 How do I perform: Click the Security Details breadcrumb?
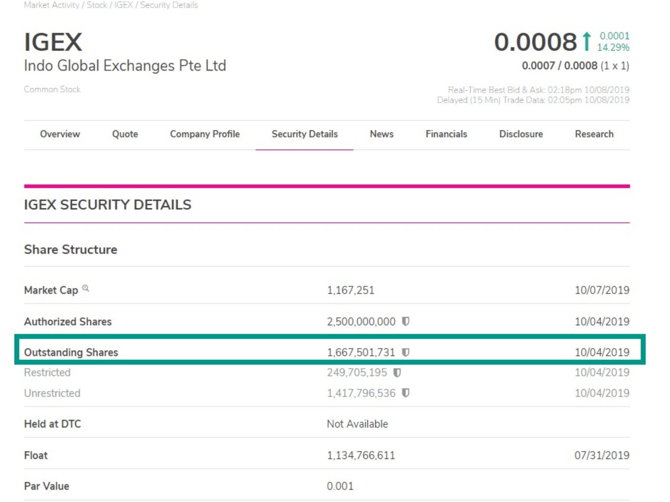pyautogui.click(x=169, y=5)
